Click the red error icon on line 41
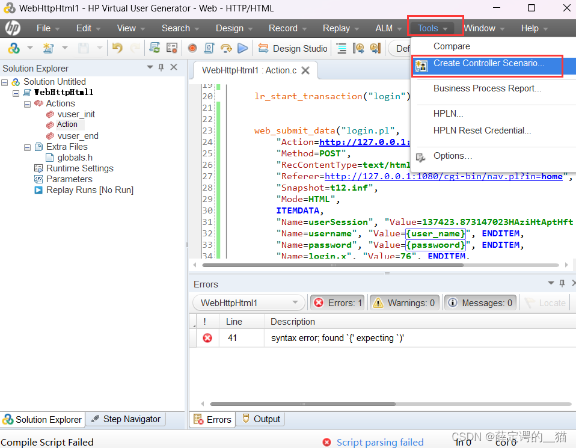Screen dimensions: 576x448 pyautogui.click(x=207, y=338)
